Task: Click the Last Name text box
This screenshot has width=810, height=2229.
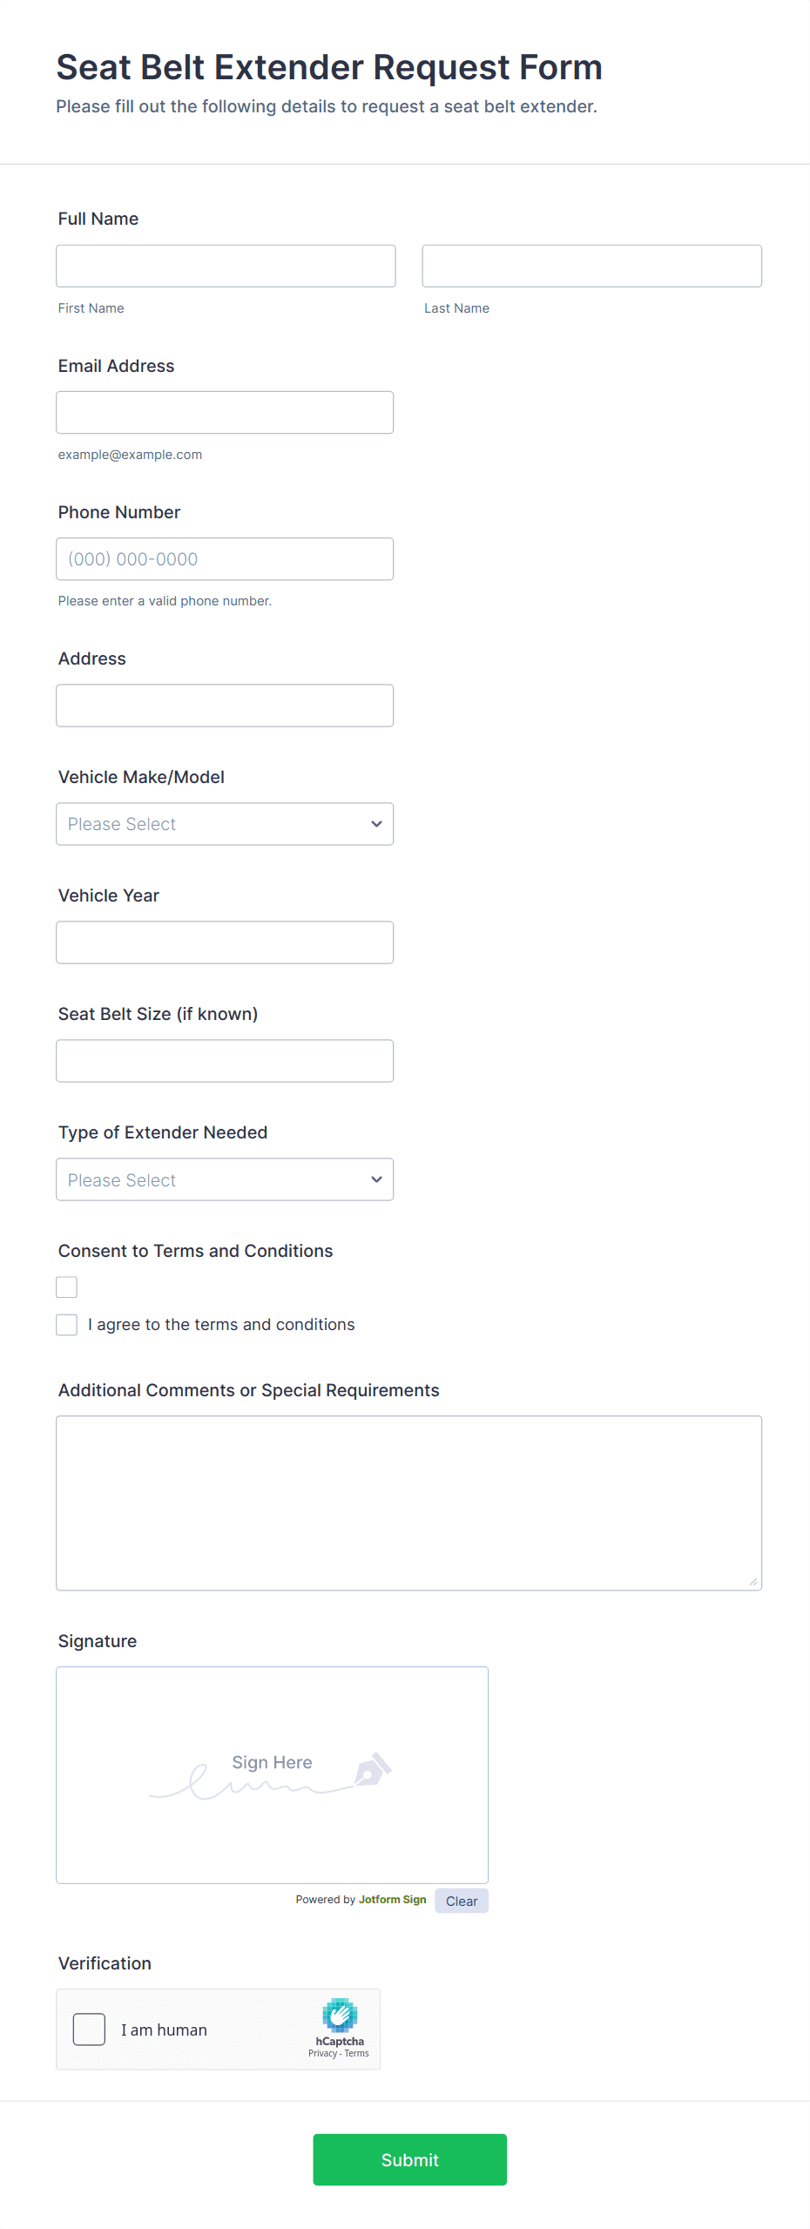Action: pyautogui.click(x=591, y=266)
